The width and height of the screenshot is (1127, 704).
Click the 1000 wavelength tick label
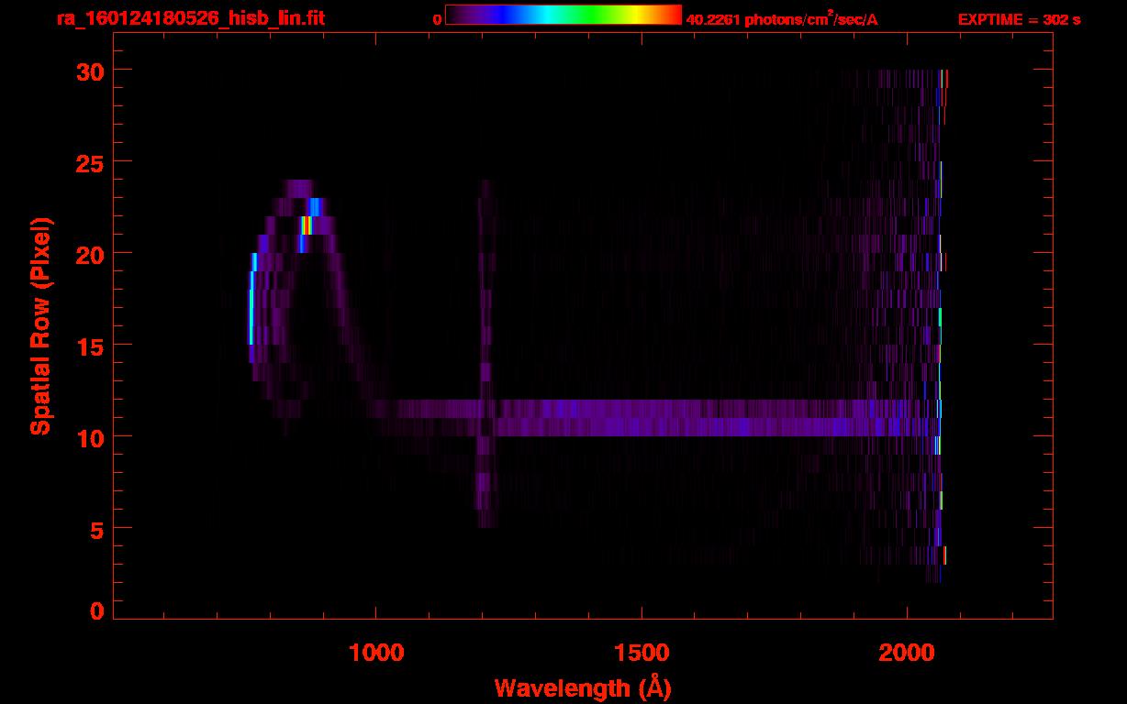pyautogui.click(x=376, y=654)
